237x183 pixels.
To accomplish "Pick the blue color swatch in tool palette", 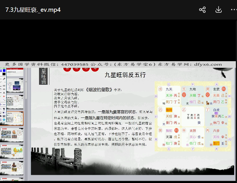I will (3, 70).
